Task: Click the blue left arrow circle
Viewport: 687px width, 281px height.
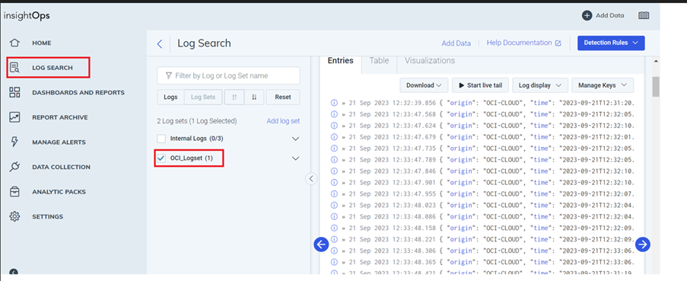Action: (x=321, y=244)
